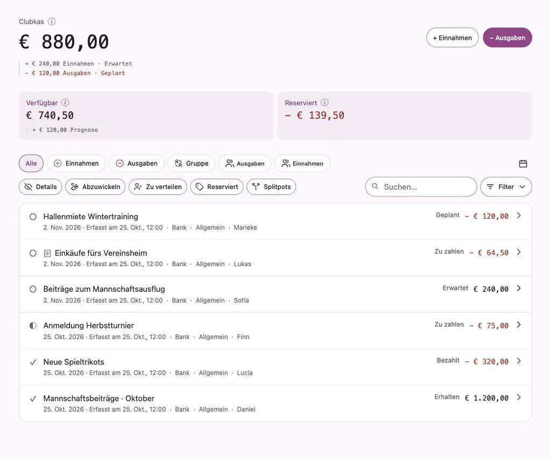Expand the Beiträge zum Mannschaftsausflug chevron
Screen dimensions: 551x460
(519, 289)
